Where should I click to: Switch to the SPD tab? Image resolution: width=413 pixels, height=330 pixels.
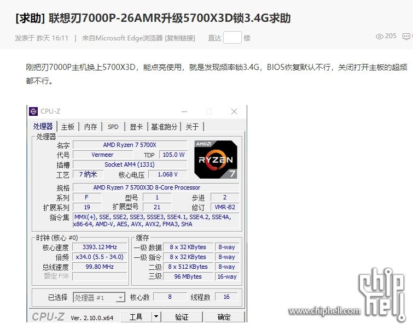pos(113,127)
